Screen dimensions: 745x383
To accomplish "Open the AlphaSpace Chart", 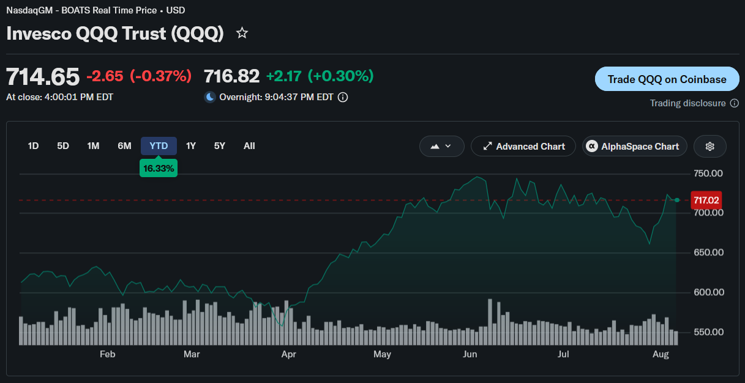I will [634, 147].
